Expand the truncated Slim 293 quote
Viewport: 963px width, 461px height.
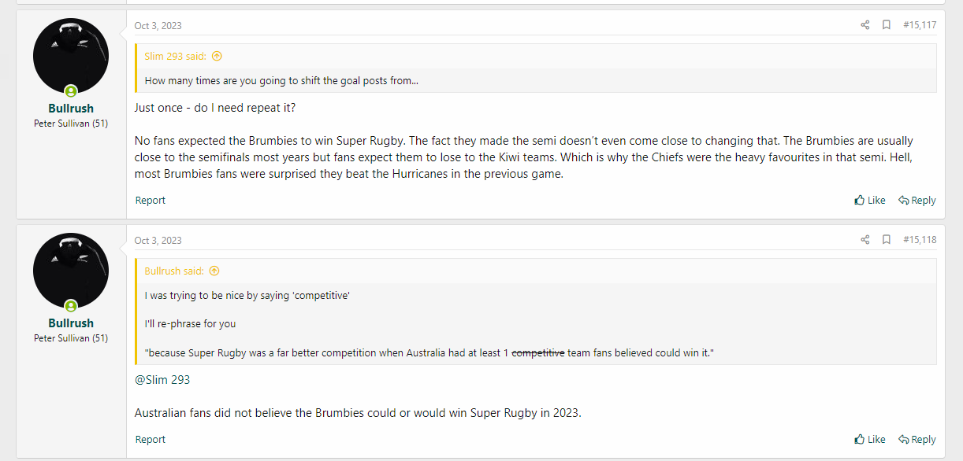537,80
